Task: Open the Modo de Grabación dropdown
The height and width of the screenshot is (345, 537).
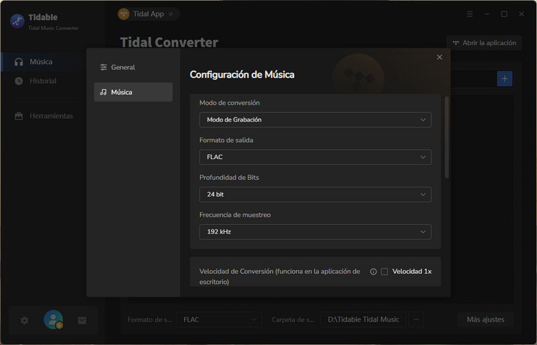Action: pyautogui.click(x=315, y=119)
